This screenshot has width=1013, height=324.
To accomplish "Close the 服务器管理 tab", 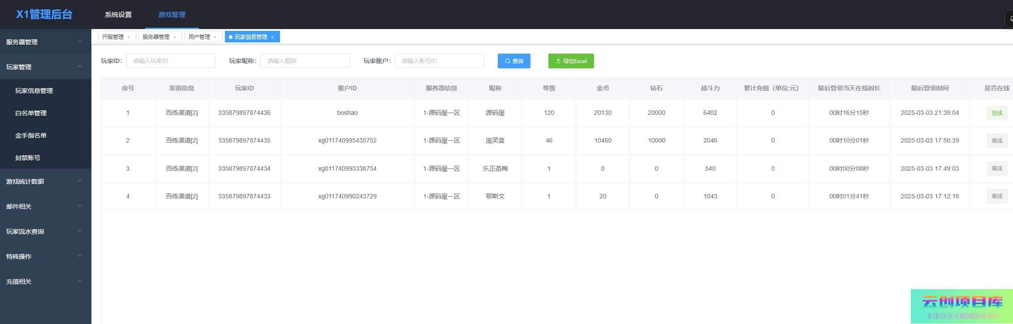I will tap(175, 37).
